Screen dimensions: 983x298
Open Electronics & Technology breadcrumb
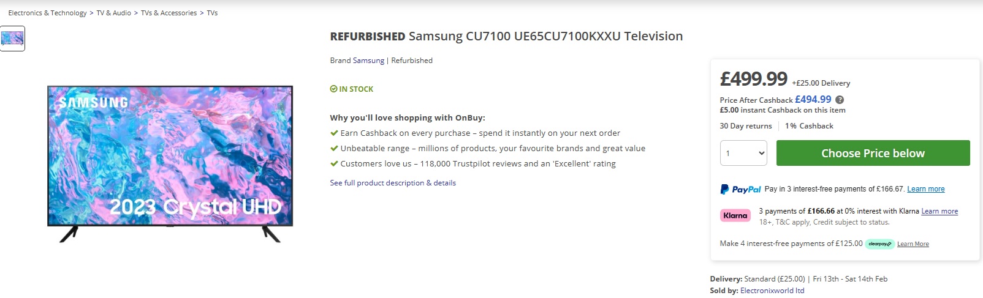(x=47, y=13)
